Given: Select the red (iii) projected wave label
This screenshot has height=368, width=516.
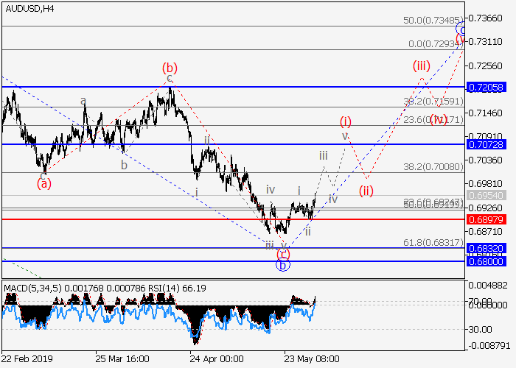Looking at the screenshot, I should tap(421, 66).
